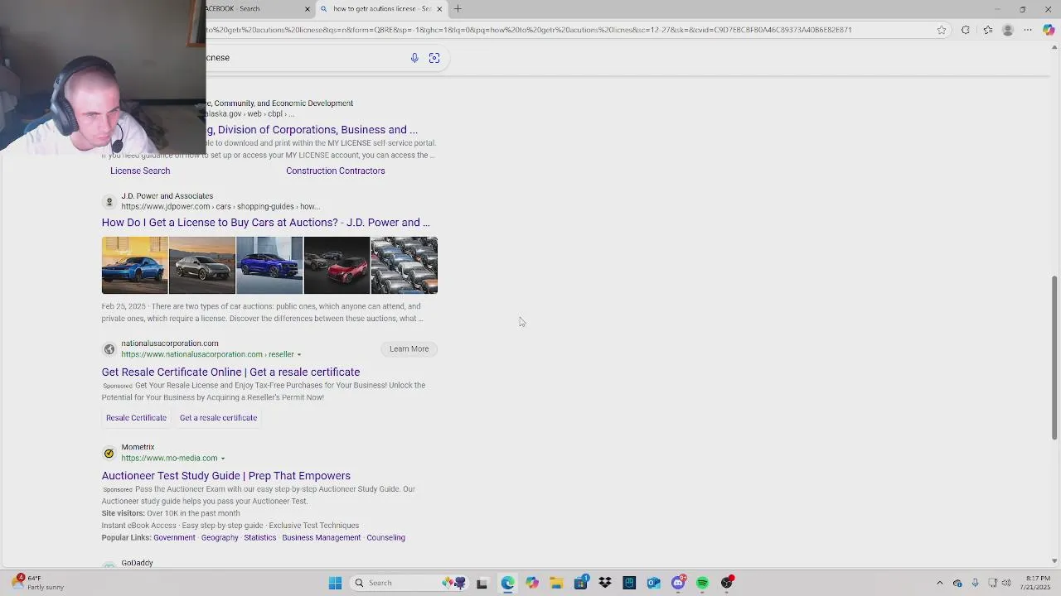Open weather widget showing 64°F
Screen dimensions: 1061x596
[x=37, y=583]
